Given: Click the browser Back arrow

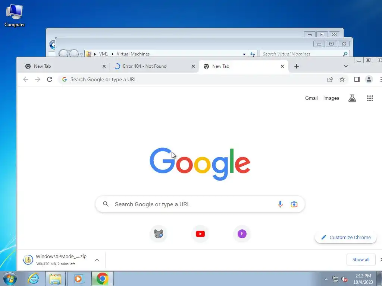Looking at the screenshot, I should [26, 79].
